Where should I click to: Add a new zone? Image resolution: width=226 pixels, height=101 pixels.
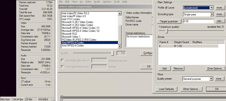point(164,68)
